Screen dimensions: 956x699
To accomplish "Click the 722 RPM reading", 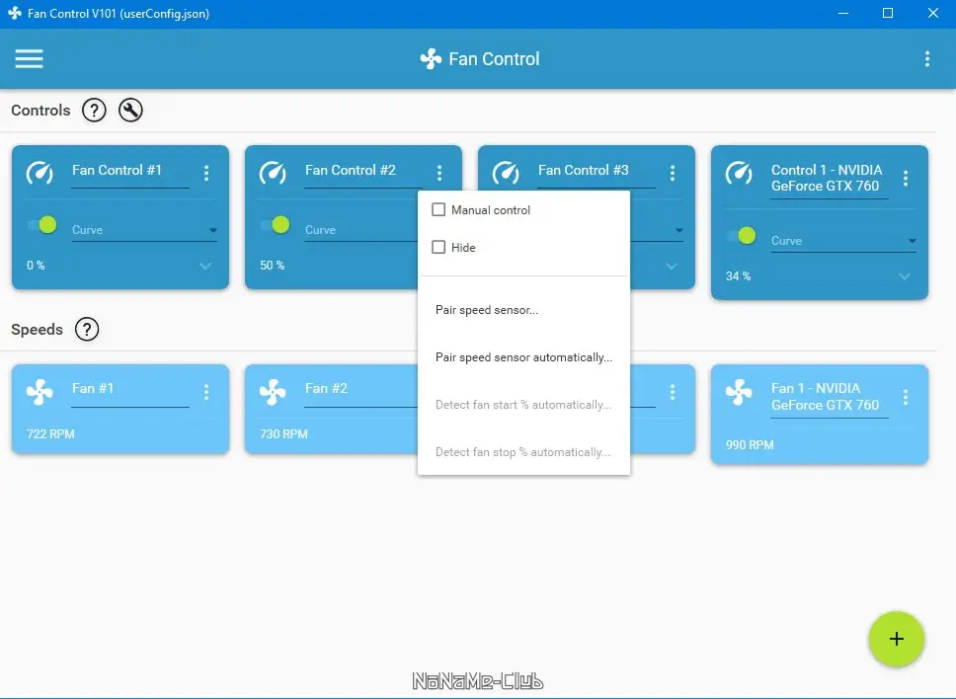I will tap(50, 433).
